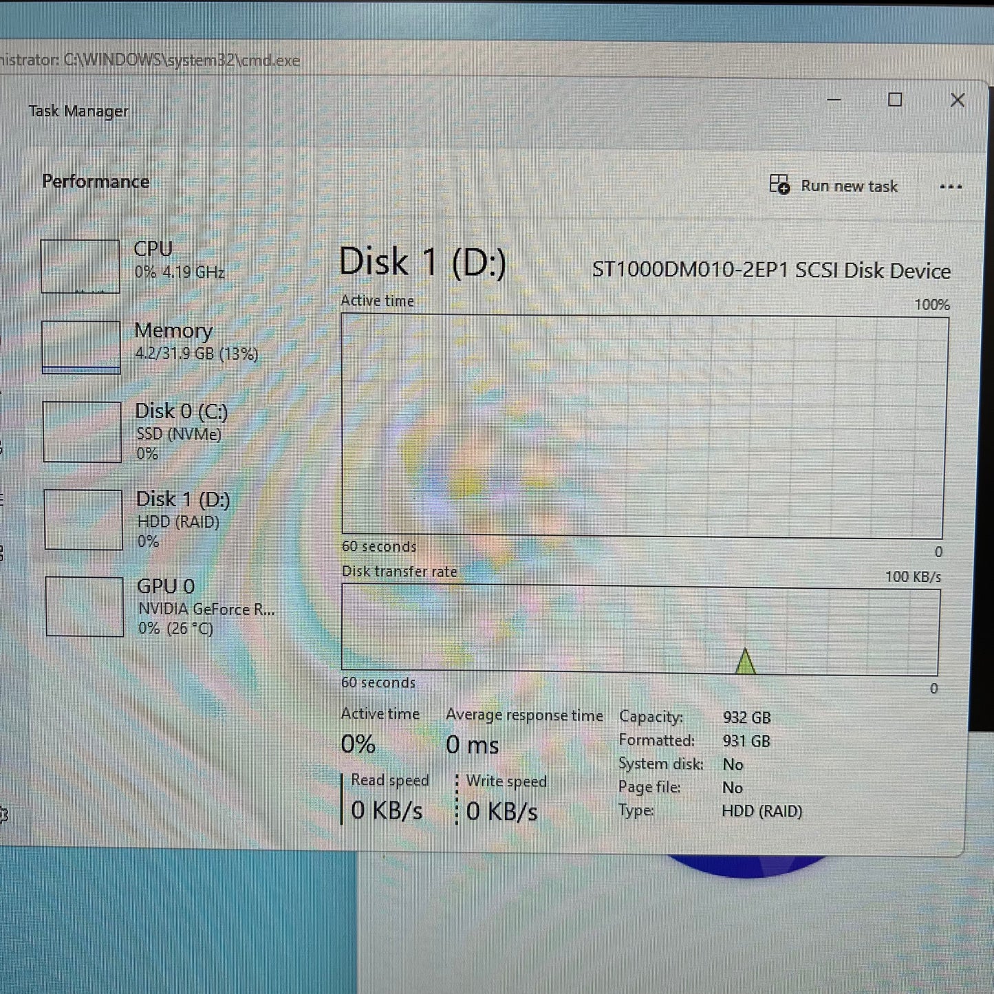
Task: Click the Run new task plus icon
Action: coord(779,186)
